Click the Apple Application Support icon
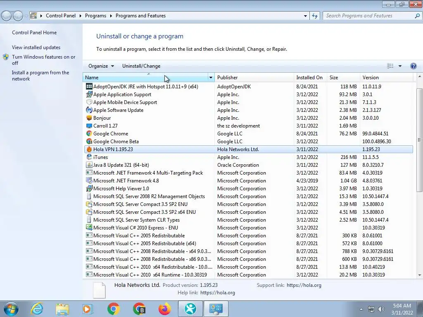This screenshot has width=423, height=317. point(89,95)
